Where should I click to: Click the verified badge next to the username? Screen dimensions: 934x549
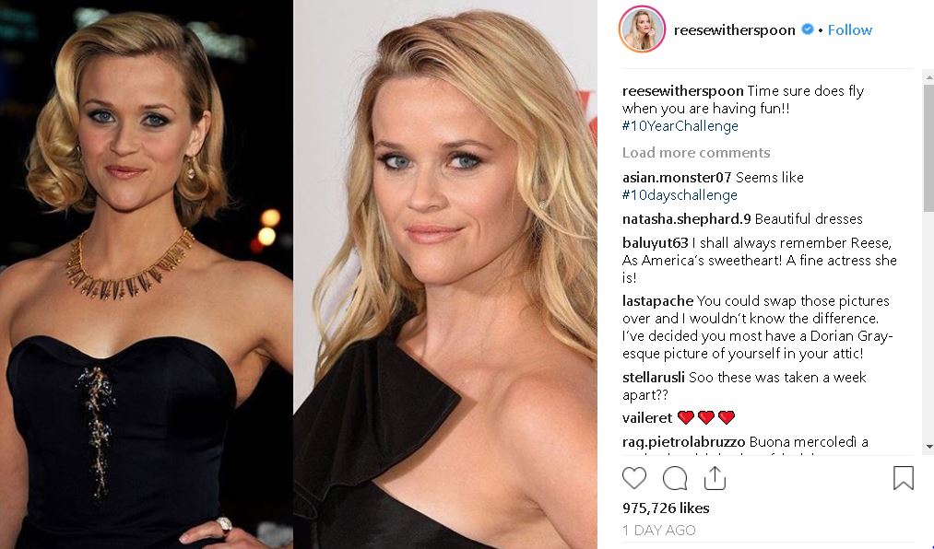pyautogui.click(x=807, y=29)
